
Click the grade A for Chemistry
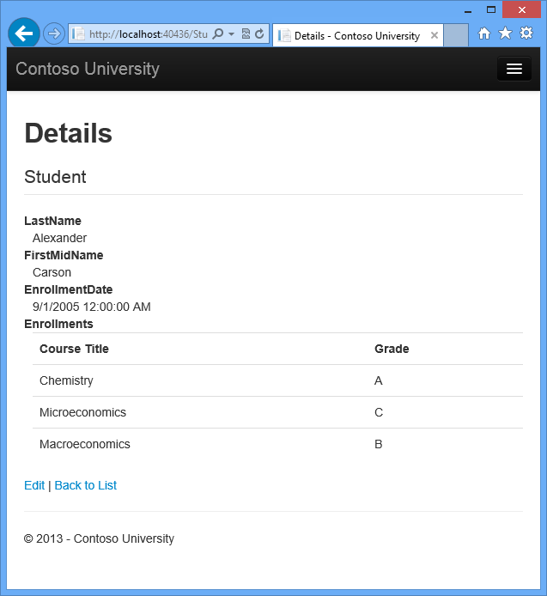tap(378, 380)
